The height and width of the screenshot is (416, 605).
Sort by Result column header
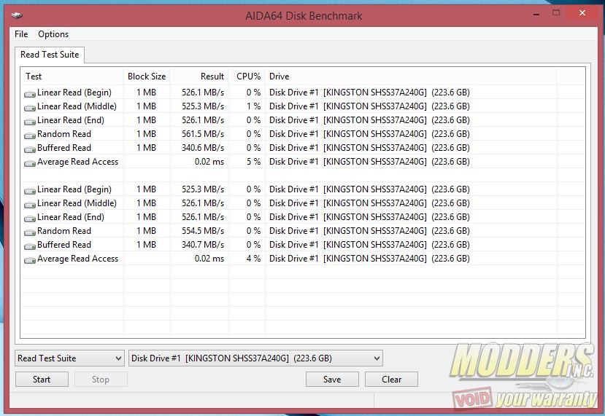coord(199,76)
